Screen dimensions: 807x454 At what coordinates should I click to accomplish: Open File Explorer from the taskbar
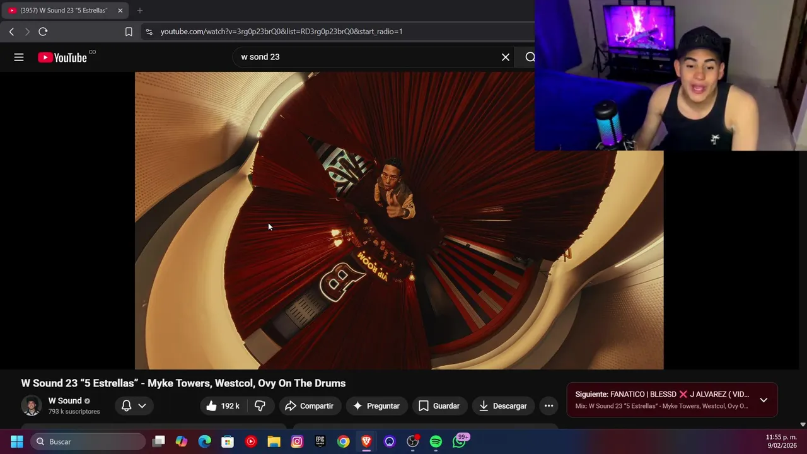tap(274, 441)
